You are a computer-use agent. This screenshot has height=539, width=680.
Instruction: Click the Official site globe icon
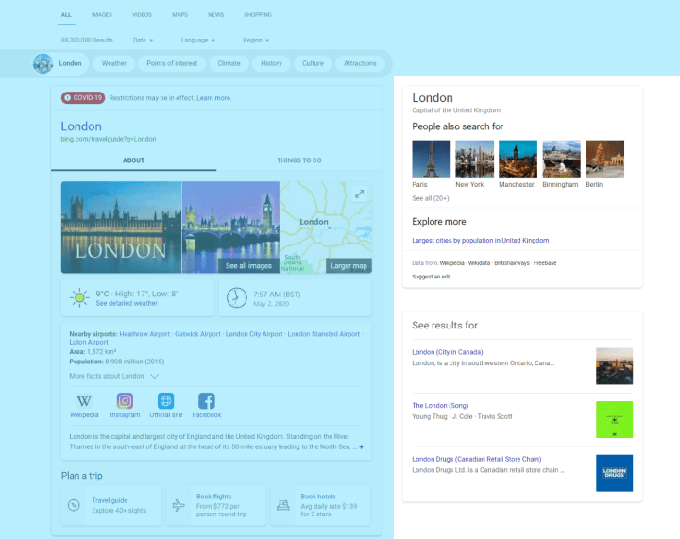pyautogui.click(x=165, y=401)
